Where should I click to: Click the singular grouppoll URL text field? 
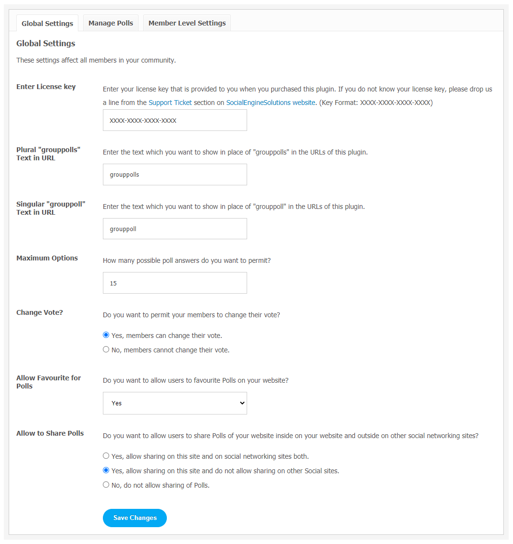pos(175,229)
